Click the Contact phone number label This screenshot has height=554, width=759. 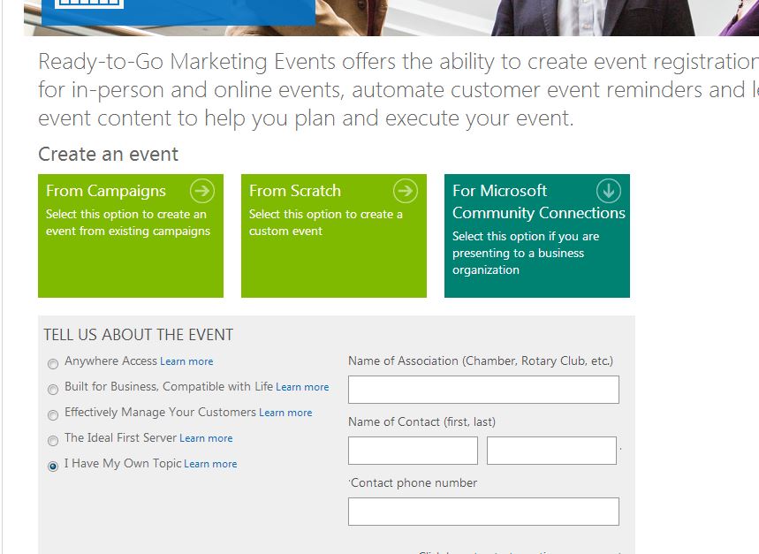pyautogui.click(x=414, y=483)
